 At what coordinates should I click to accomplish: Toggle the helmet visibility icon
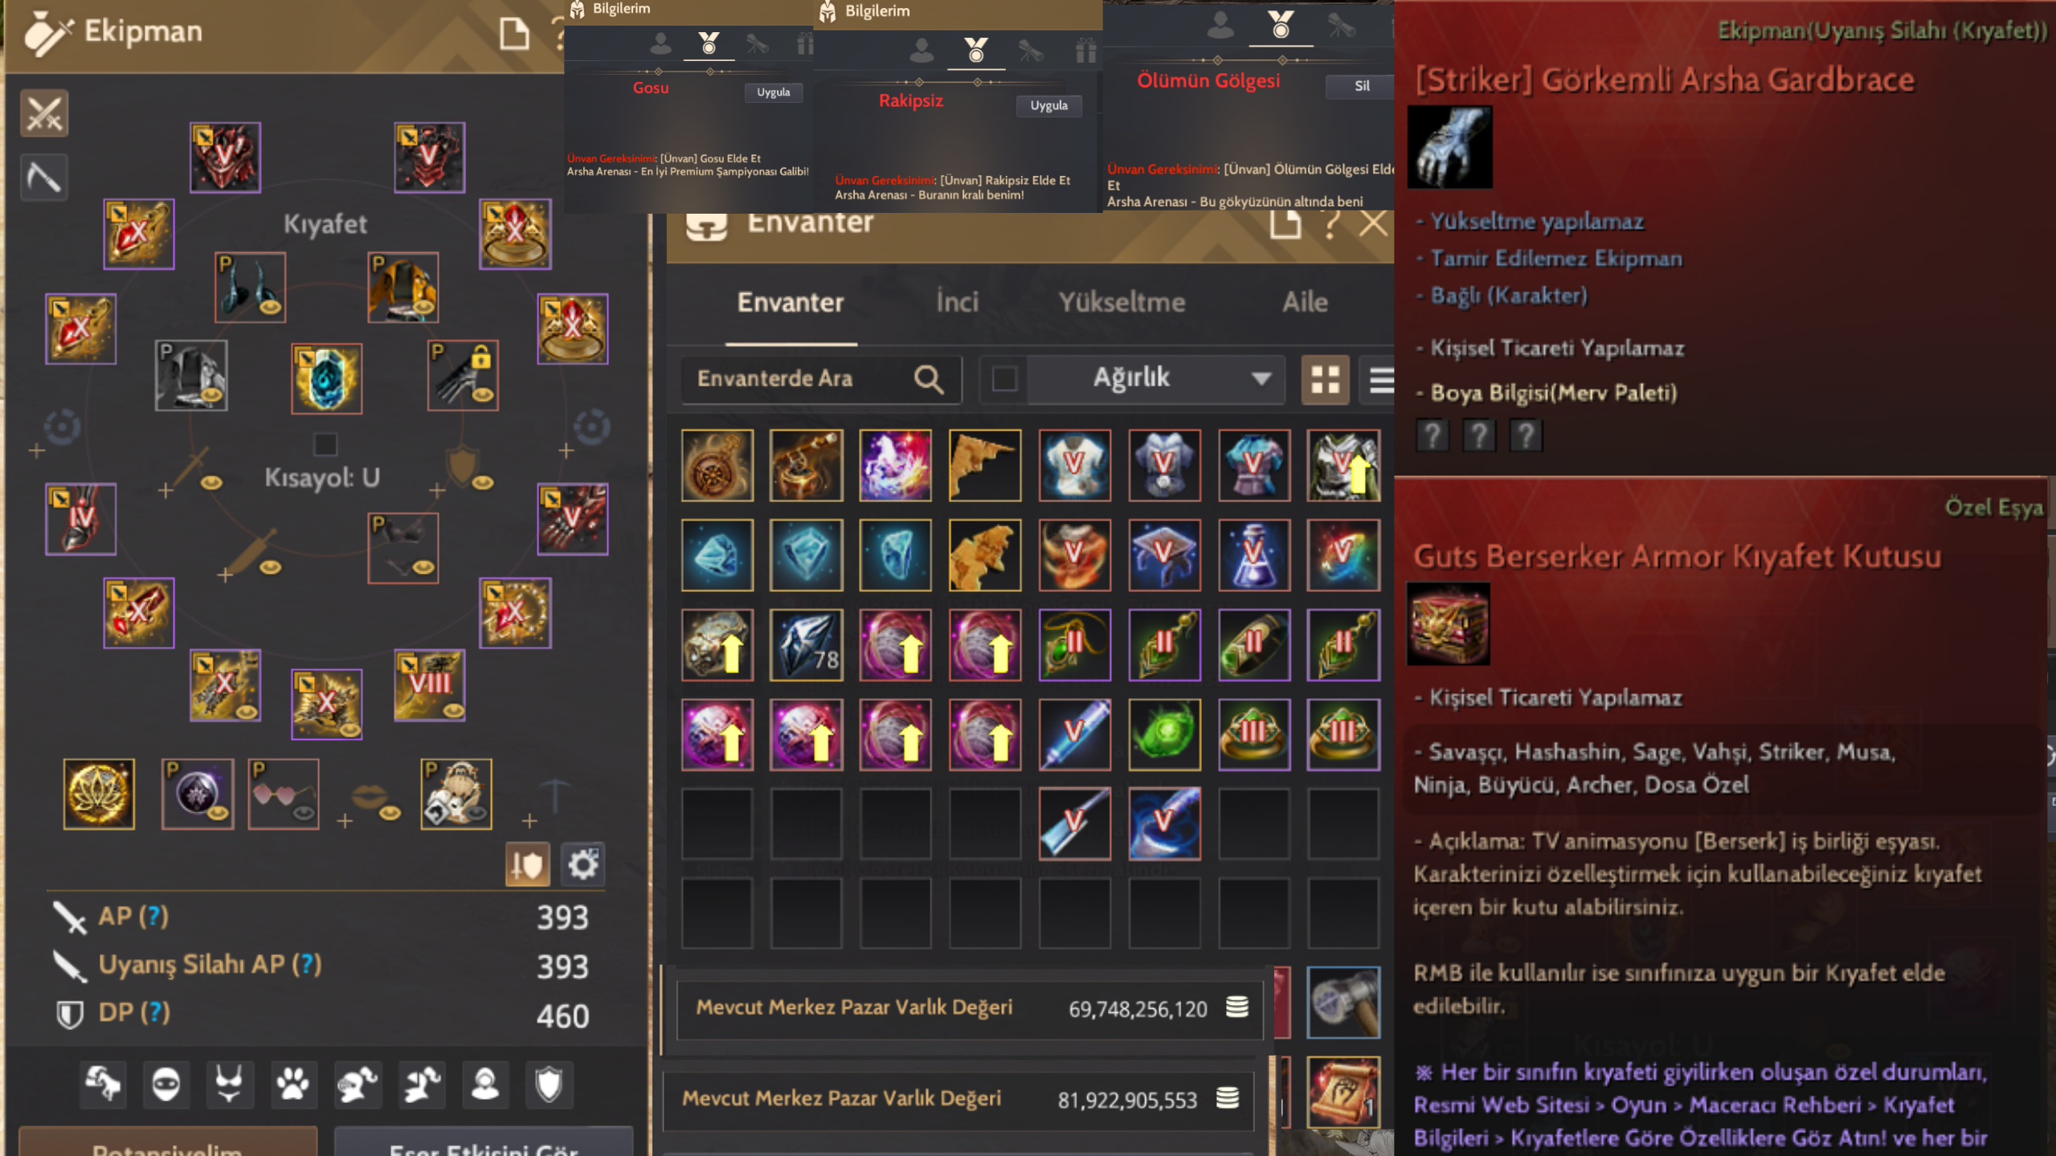point(357,1085)
